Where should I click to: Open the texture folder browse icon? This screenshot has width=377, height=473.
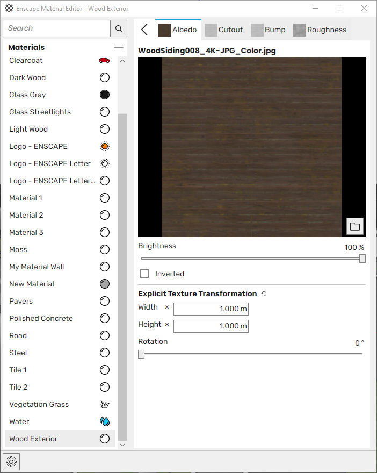coord(354,226)
